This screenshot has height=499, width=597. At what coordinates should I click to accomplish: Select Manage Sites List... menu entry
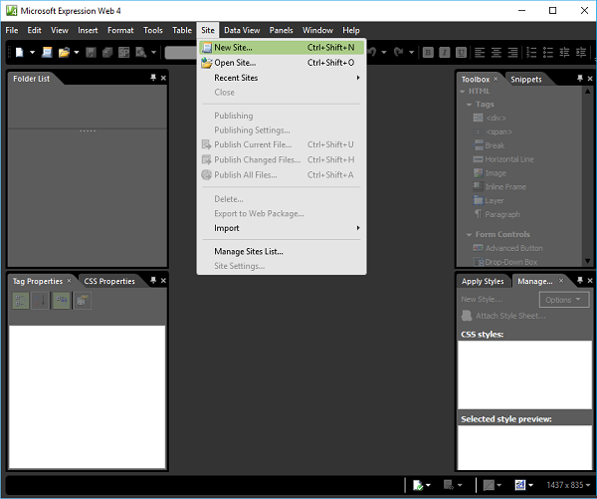pyautogui.click(x=249, y=251)
